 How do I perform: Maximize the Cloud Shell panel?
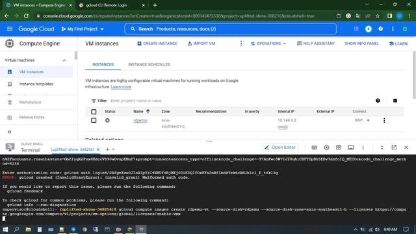tap(382, 148)
